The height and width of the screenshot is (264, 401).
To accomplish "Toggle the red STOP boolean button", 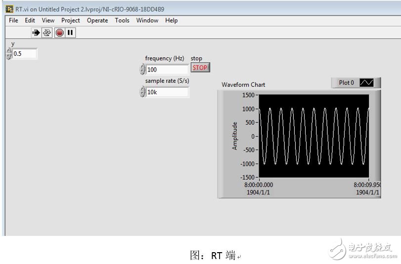I will coord(200,68).
